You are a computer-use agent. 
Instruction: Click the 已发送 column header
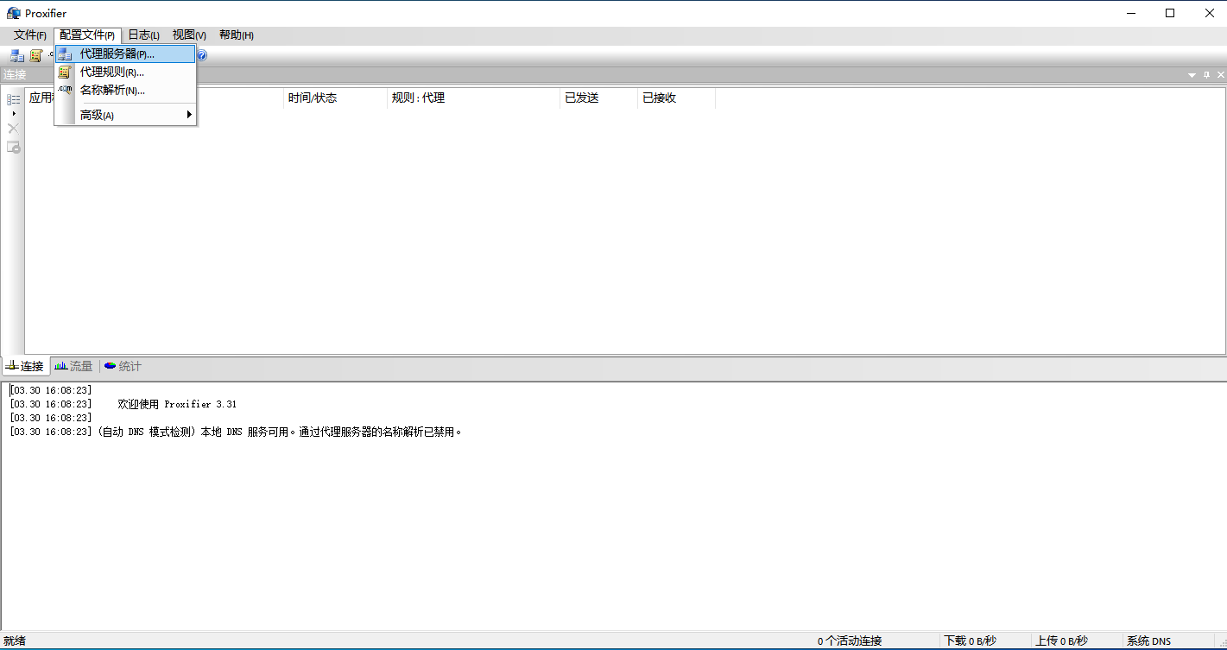coord(598,98)
